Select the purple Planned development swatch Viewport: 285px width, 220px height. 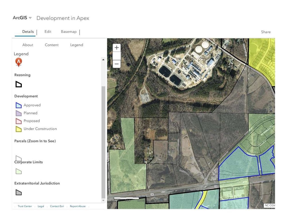(19, 113)
